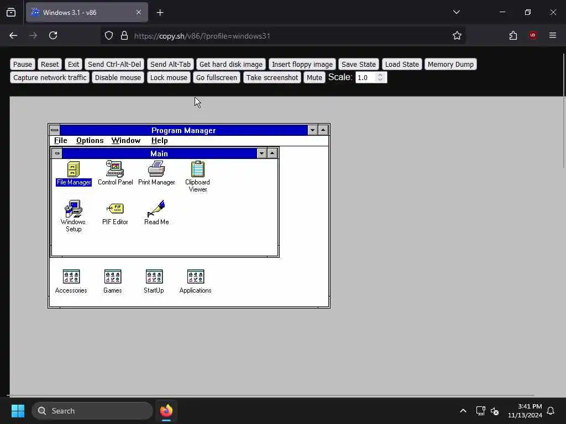This screenshot has width=566, height=424.
Task: Select the Print Manager icon
Action: coord(156,173)
